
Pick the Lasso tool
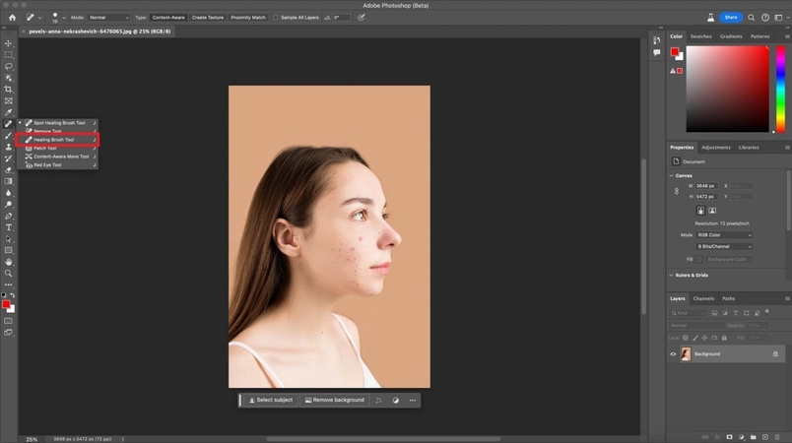9,66
